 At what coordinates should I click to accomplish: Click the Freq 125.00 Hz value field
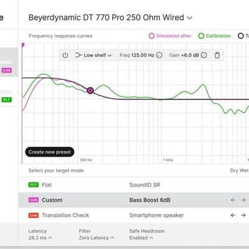pos(137,55)
